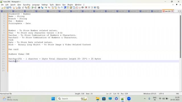Close the new 286 tab
182x102 pixels.
172,11
